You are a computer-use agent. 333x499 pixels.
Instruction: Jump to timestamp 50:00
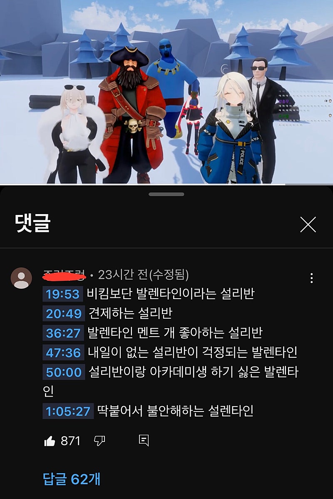click(x=64, y=372)
